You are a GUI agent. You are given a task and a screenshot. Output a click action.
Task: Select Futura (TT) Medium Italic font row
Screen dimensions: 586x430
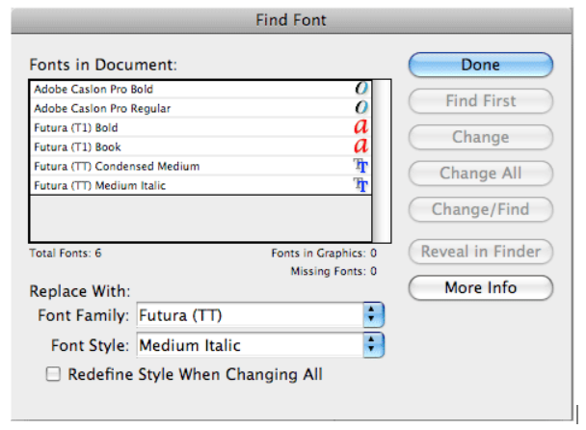(x=201, y=185)
